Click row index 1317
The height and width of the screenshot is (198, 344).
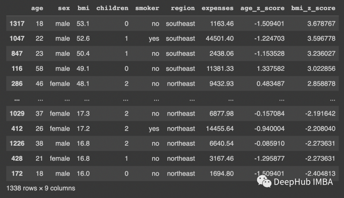pyautogui.click(x=17, y=24)
